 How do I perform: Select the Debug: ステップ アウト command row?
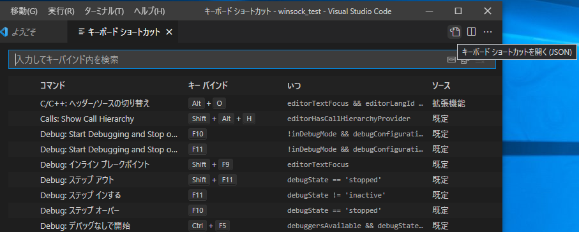255,180
